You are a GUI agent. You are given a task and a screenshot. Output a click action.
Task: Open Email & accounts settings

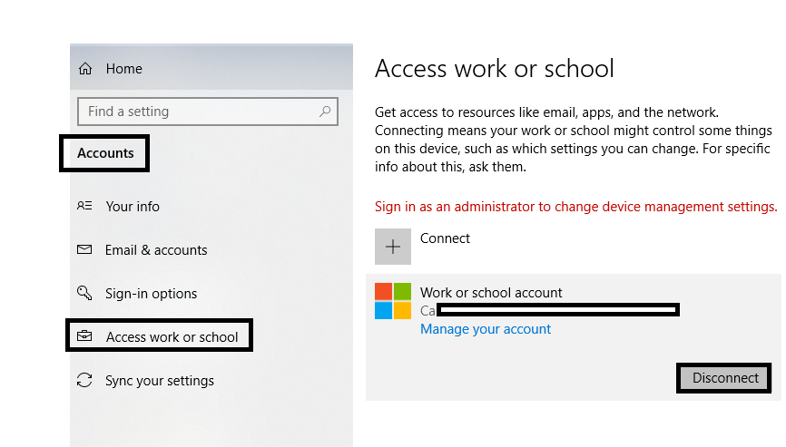(x=156, y=249)
